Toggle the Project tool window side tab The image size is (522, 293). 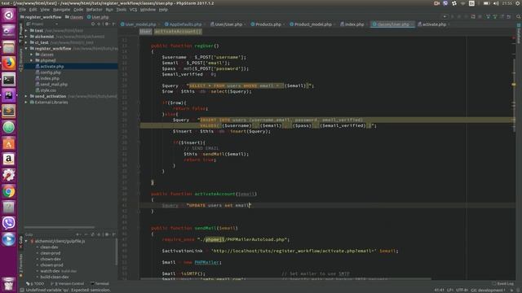[20, 33]
